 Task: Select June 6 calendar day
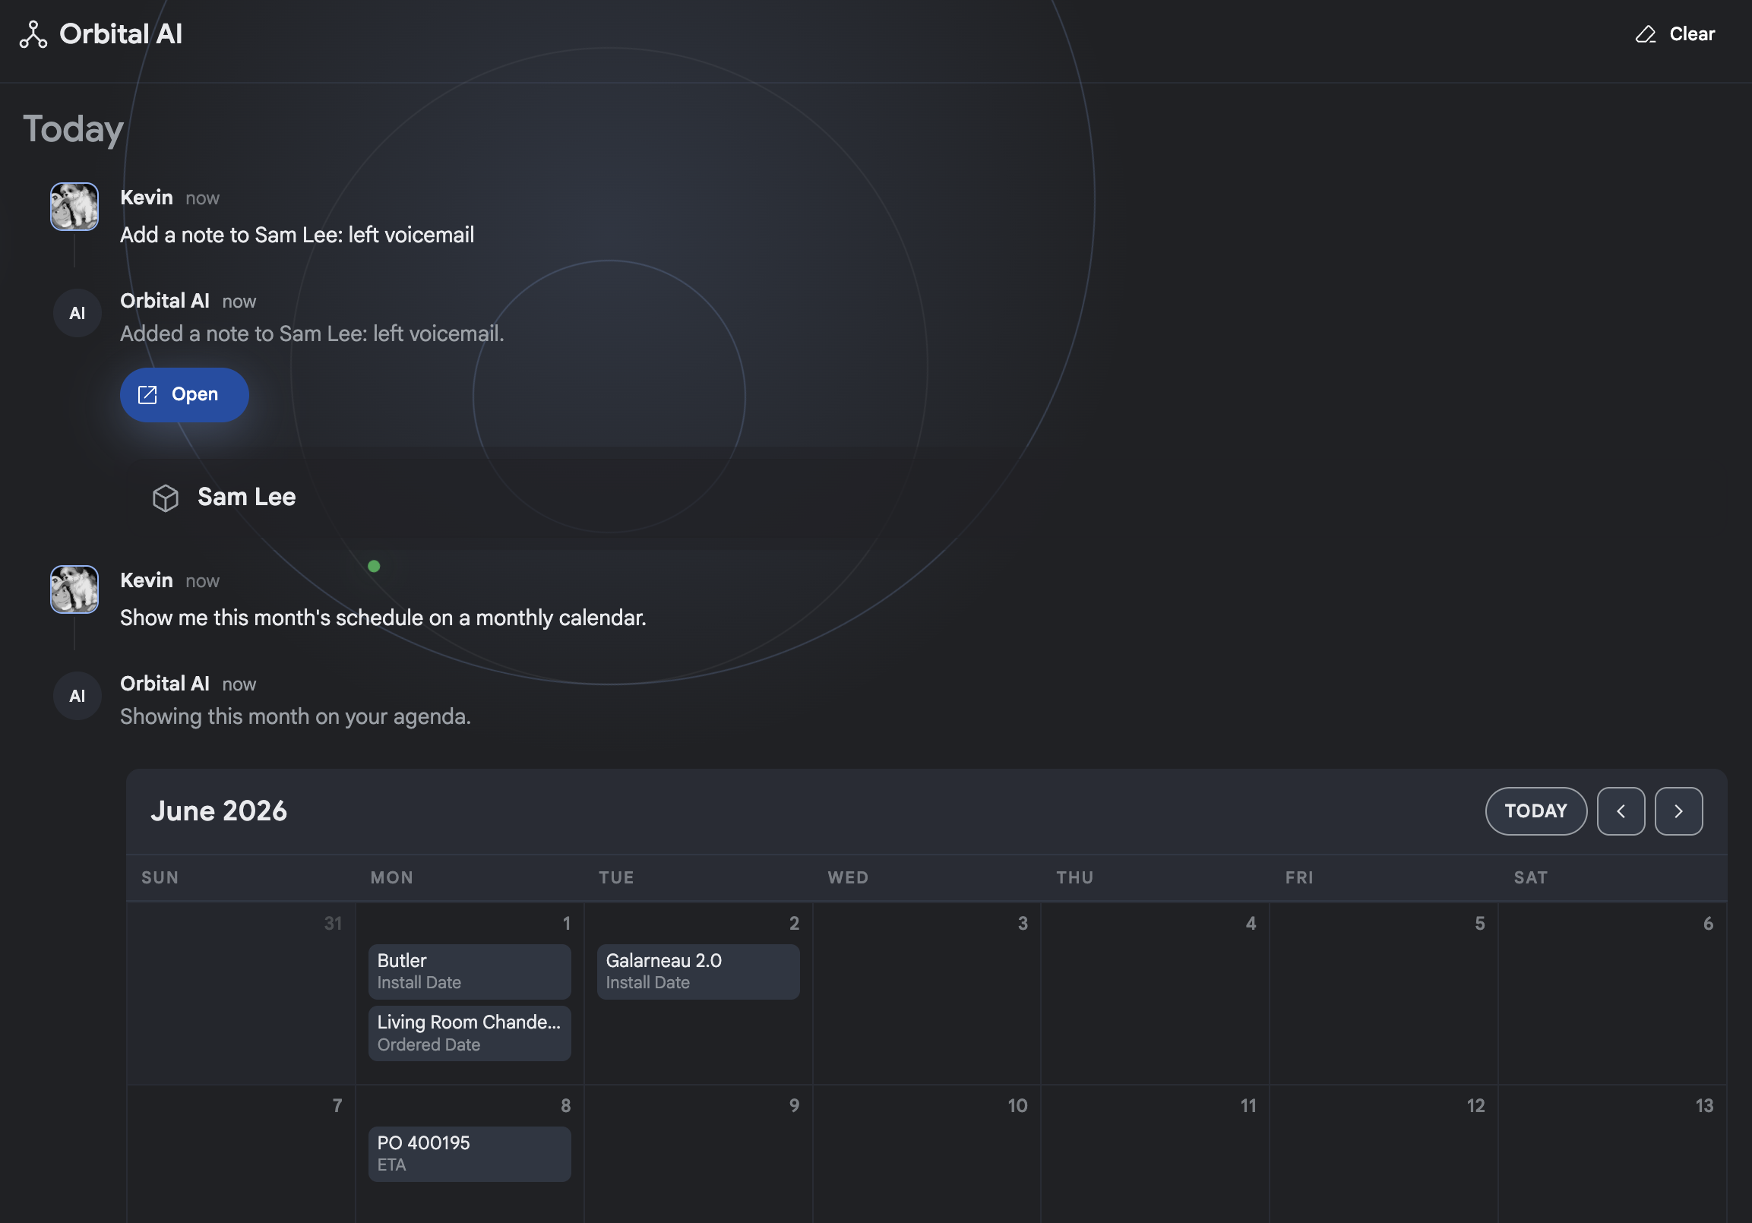point(1612,993)
